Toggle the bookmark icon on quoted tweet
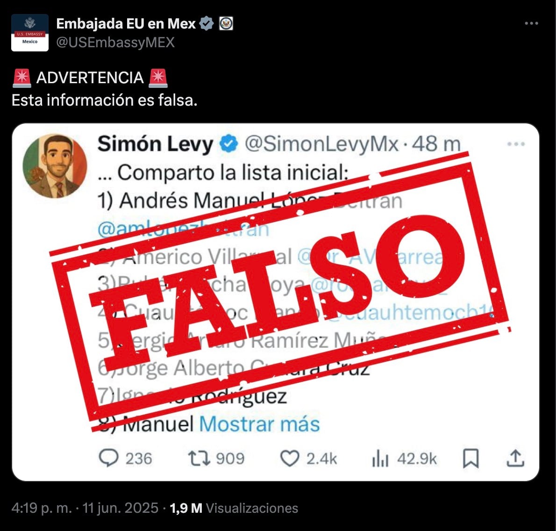 coord(471,458)
